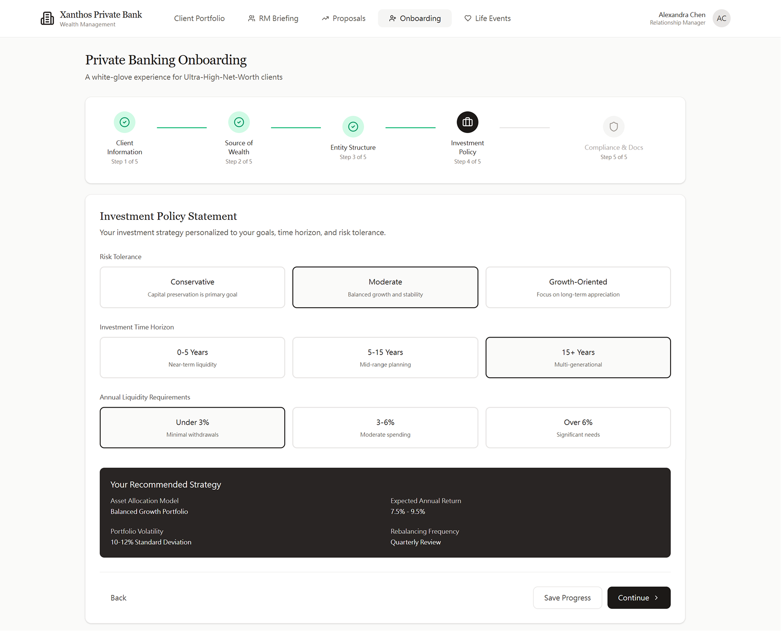The height and width of the screenshot is (631, 781).
Task: Go to the Proposals tab
Action: click(344, 18)
